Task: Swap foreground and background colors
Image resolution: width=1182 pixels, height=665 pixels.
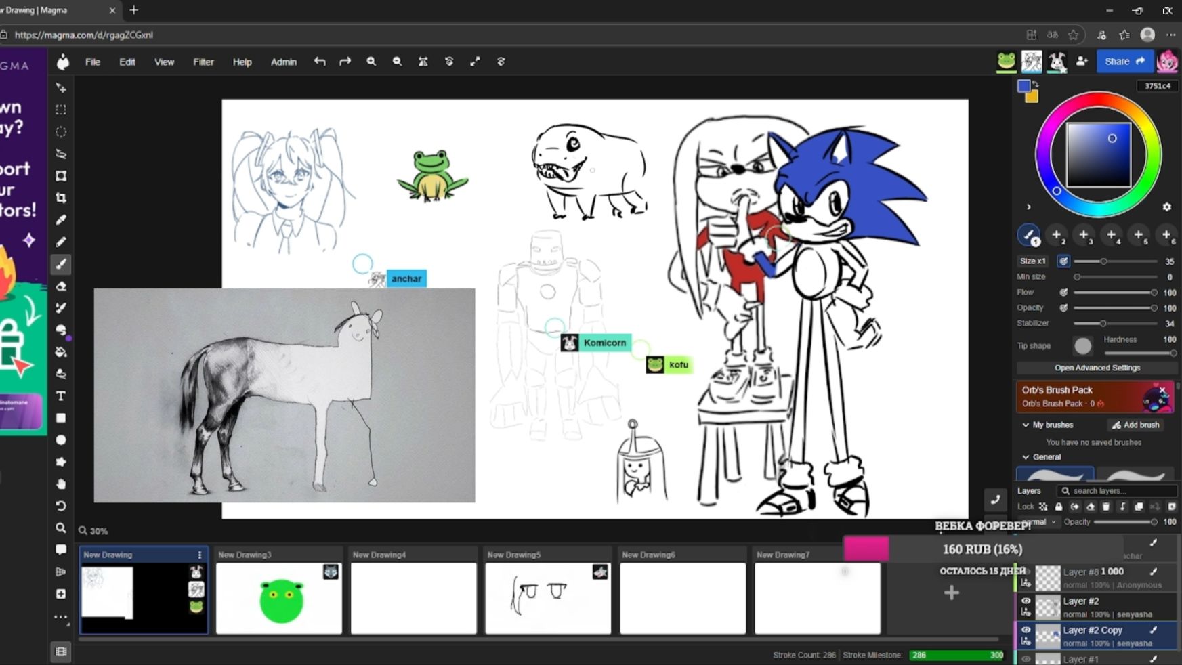Action: 1035,84
